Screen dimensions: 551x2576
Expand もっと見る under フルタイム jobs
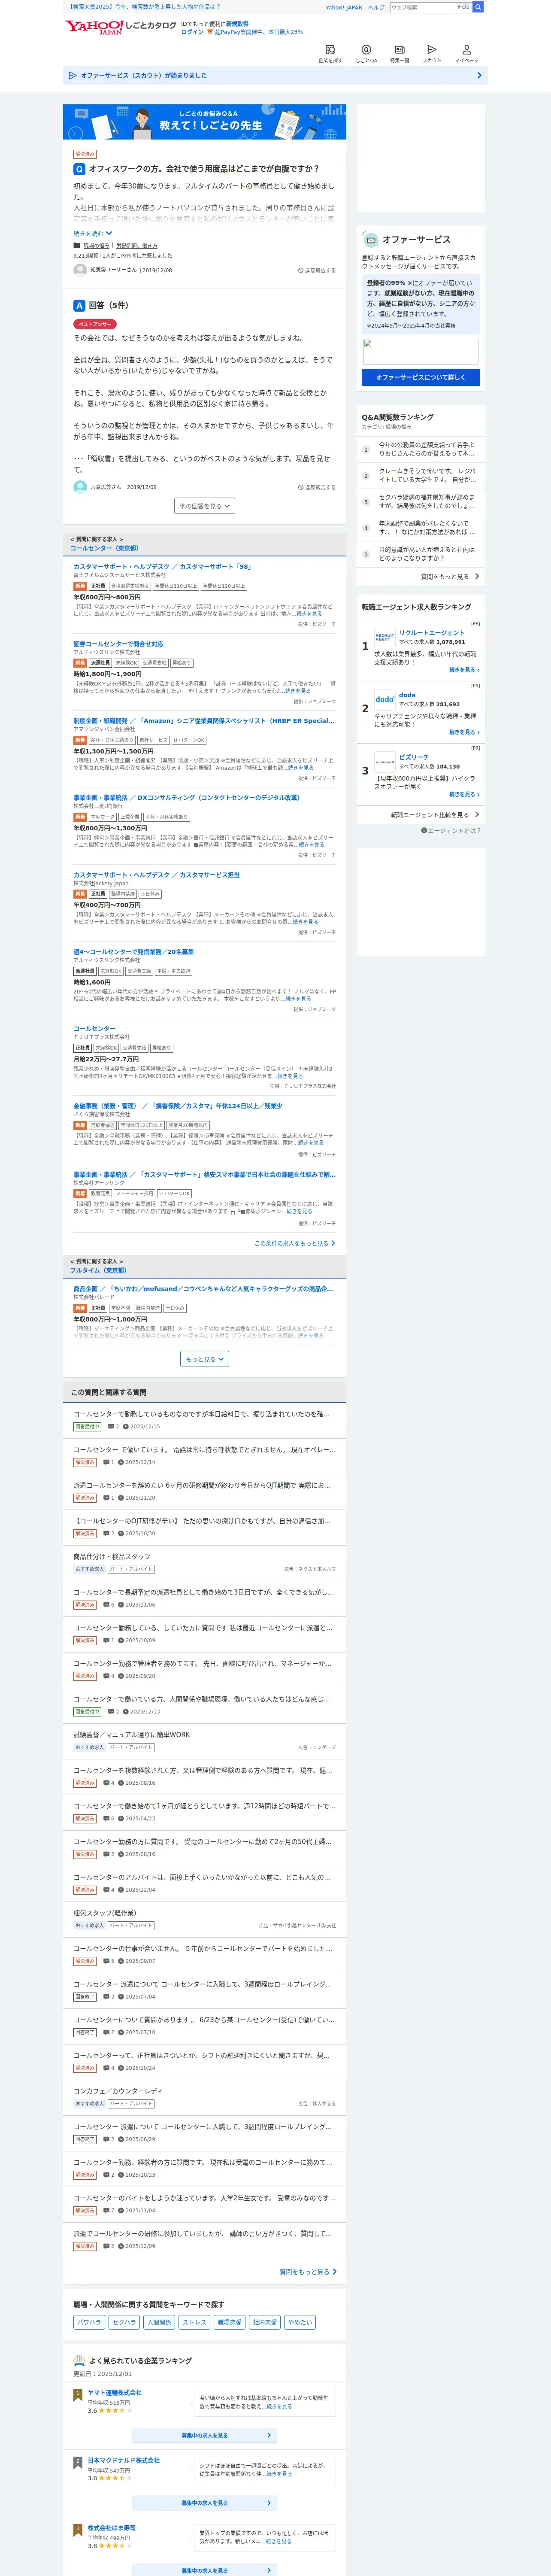click(x=205, y=1359)
